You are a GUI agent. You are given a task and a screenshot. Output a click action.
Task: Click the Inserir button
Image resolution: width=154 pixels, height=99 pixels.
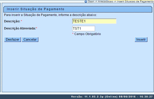click(x=141, y=40)
